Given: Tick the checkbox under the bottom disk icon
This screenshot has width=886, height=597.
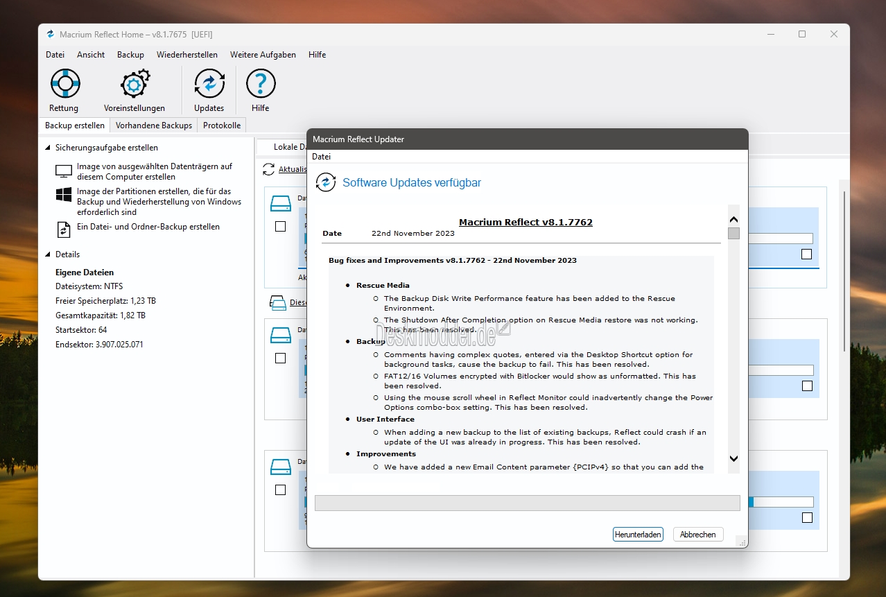Looking at the screenshot, I should point(280,490).
